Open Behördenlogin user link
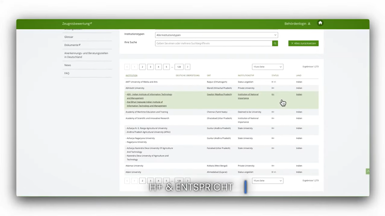Viewport: 385px width, 216px height. click(297, 24)
